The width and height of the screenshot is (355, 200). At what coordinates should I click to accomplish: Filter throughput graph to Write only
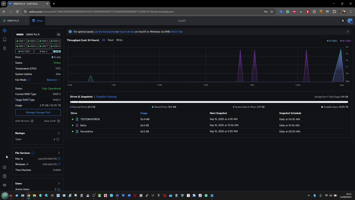tap(119, 40)
